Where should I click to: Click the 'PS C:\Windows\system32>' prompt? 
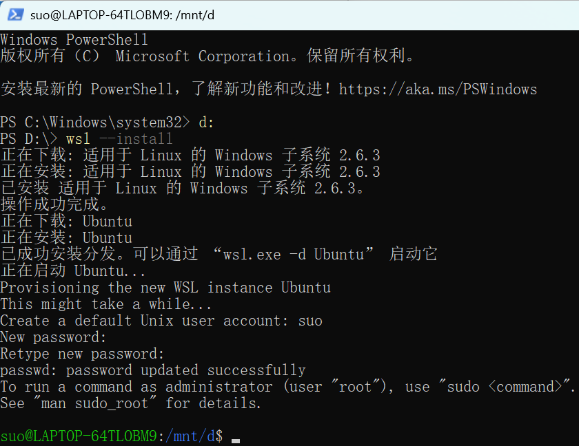[95, 123]
